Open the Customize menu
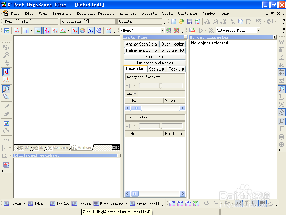 pyautogui.click(x=187, y=13)
